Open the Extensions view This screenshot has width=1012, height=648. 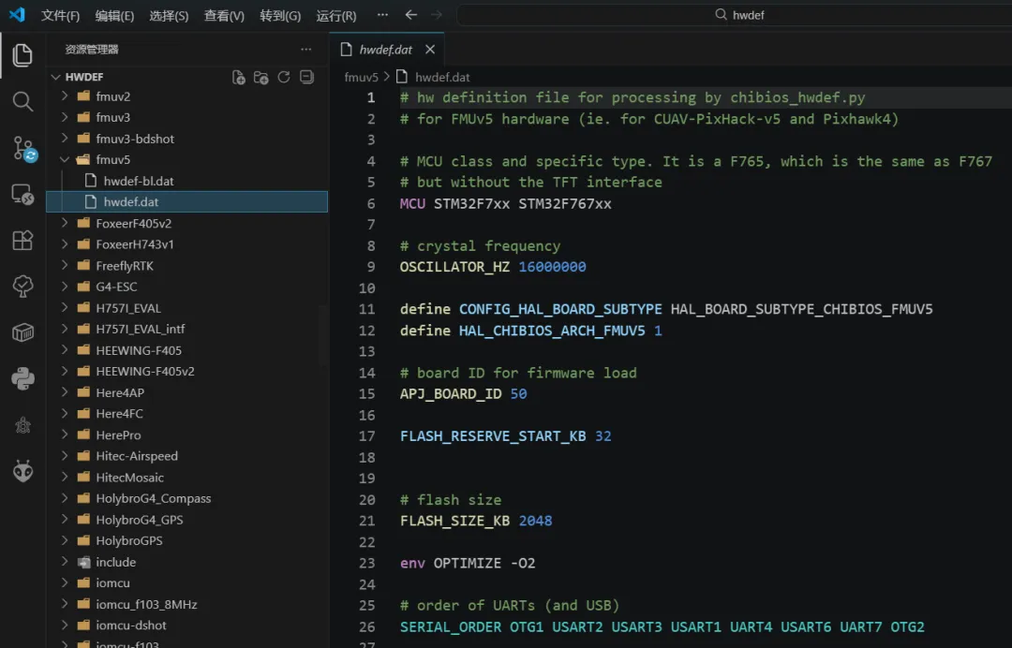(x=22, y=240)
